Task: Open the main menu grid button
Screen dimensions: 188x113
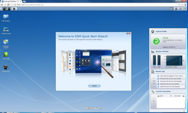Action: (7, 9)
